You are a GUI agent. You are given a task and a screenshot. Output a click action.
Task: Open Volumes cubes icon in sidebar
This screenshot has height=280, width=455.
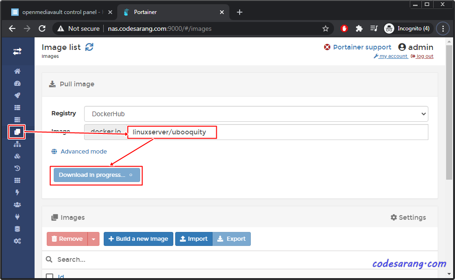tap(17, 156)
